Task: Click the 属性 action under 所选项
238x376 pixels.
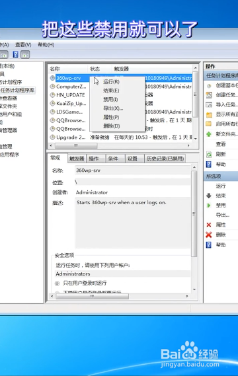Action: (221, 225)
